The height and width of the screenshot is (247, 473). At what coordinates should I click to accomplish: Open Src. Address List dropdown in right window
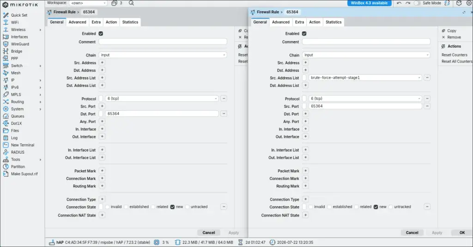[365, 78]
